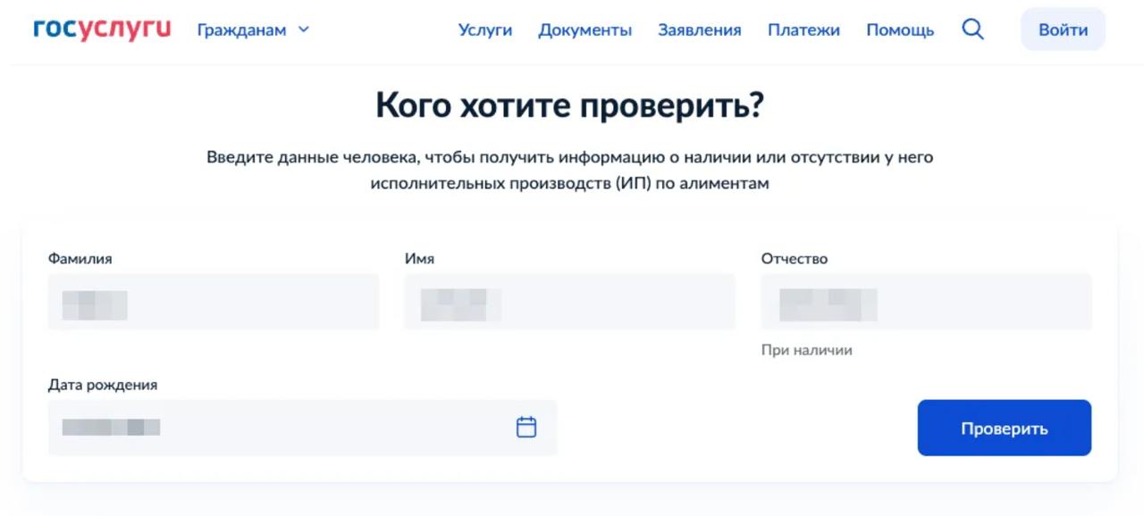This screenshot has height=516, width=1144.
Task: Expand the Гражданам dropdown
Action: (x=253, y=29)
